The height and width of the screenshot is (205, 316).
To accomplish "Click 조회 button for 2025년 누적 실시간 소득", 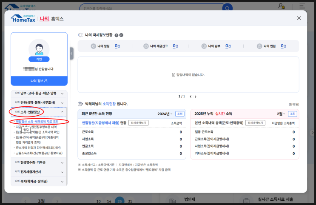I will tap(293, 114).
